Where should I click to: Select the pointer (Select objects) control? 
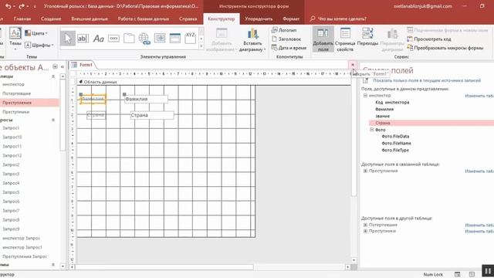click(68, 39)
